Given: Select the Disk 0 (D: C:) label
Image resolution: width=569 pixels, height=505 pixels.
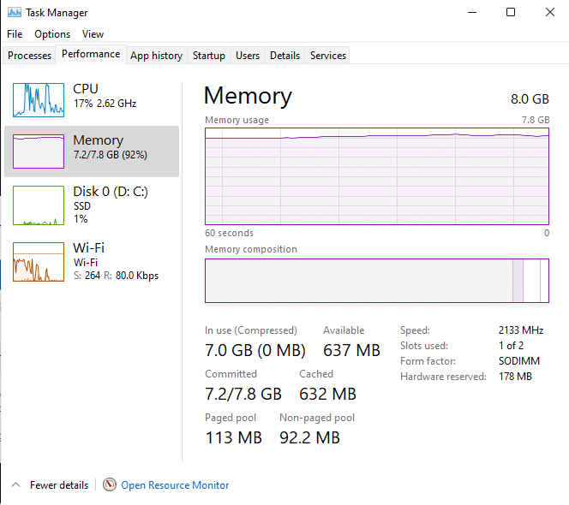Looking at the screenshot, I should [111, 191].
